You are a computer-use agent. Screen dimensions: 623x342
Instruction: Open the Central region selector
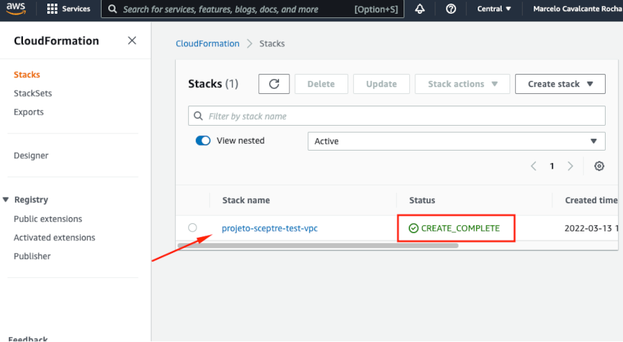pos(494,9)
